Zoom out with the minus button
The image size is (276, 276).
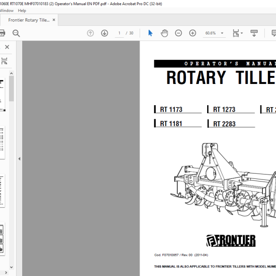178,33
